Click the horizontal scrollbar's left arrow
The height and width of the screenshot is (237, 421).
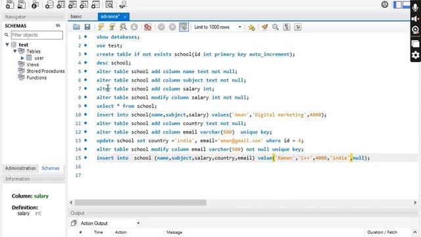tap(71, 202)
